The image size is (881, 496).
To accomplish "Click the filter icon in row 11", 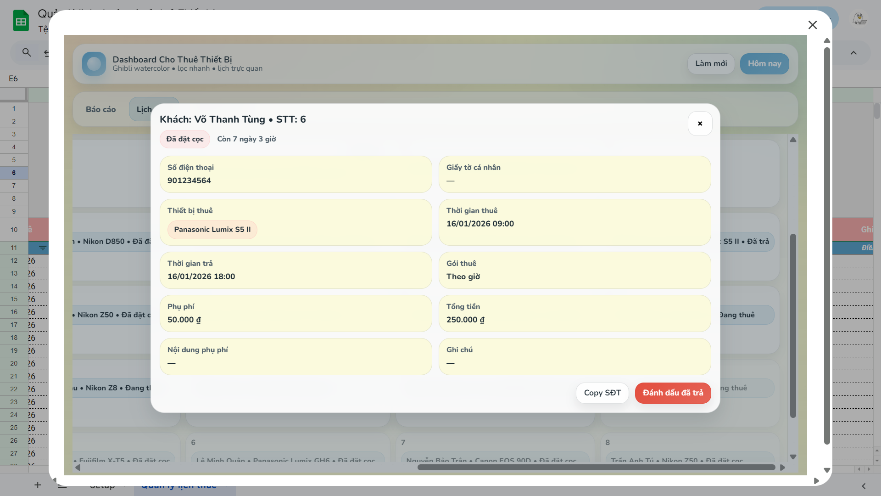I will (x=43, y=248).
